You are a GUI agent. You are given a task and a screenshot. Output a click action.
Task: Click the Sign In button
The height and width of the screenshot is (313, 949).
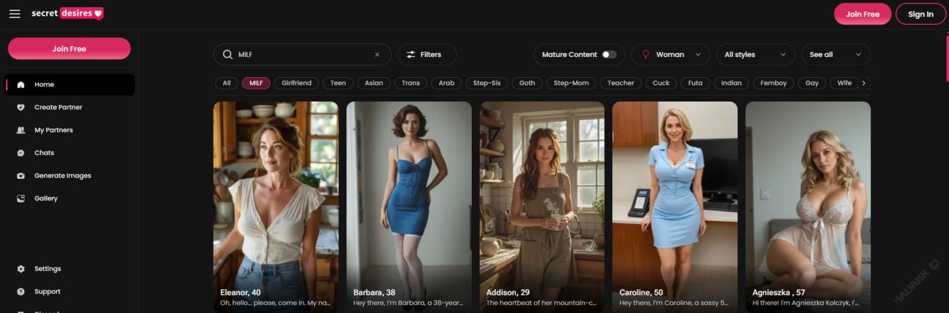[921, 14]
